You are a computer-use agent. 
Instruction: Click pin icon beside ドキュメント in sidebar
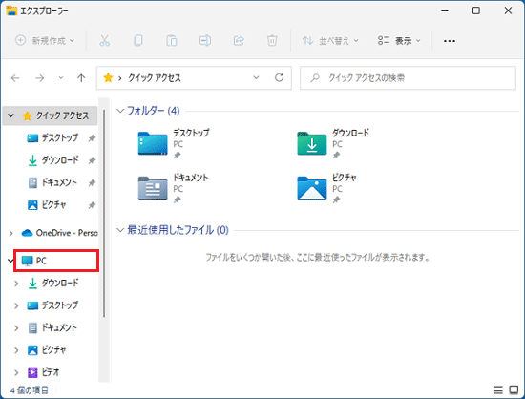(x=92, y=182)
